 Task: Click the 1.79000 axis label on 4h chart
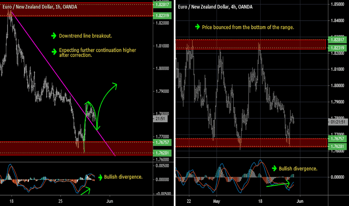[337, 102]
